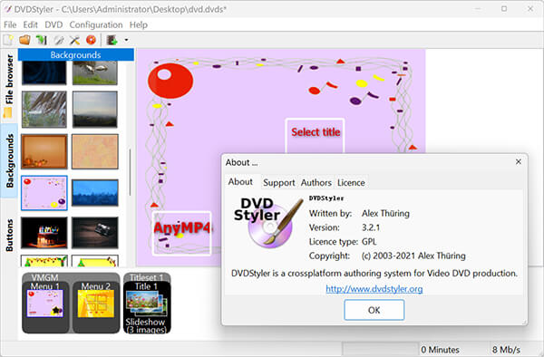Viewport: 544px width, 357px height.
Task: Switch to the File browser side tab
Action: tap(9, 85)
